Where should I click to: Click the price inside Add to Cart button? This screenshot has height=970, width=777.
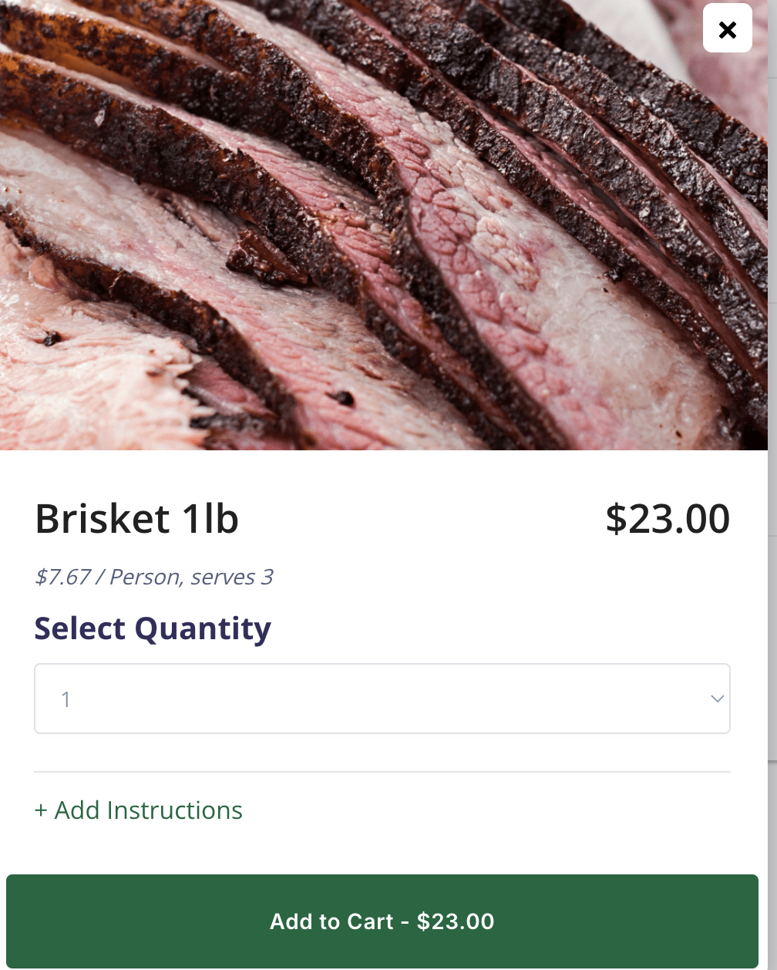pyautogui.click(x=456, y=921)
